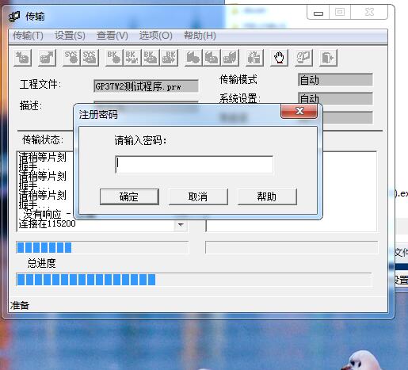Click the second toolbar receive-screen icon
Screen dimensions: 408x370
[47, 58]
